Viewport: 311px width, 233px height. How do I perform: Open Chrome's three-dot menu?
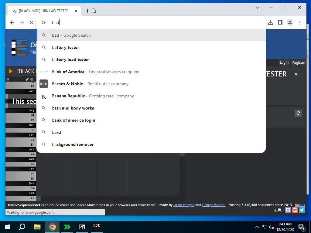[300, 22]
